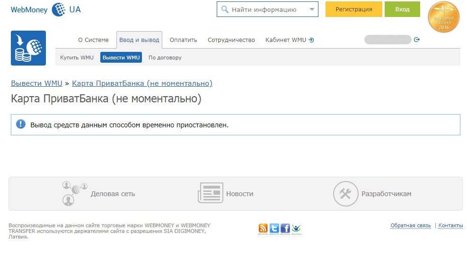Screen dimensions: 467x256
Task: Open the Twitter icon in footer
Action: click(x=274, y=229)
